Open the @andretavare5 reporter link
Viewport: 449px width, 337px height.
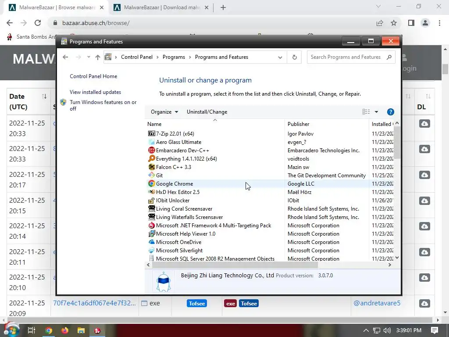pyautogui.click(x=377, y=303)
